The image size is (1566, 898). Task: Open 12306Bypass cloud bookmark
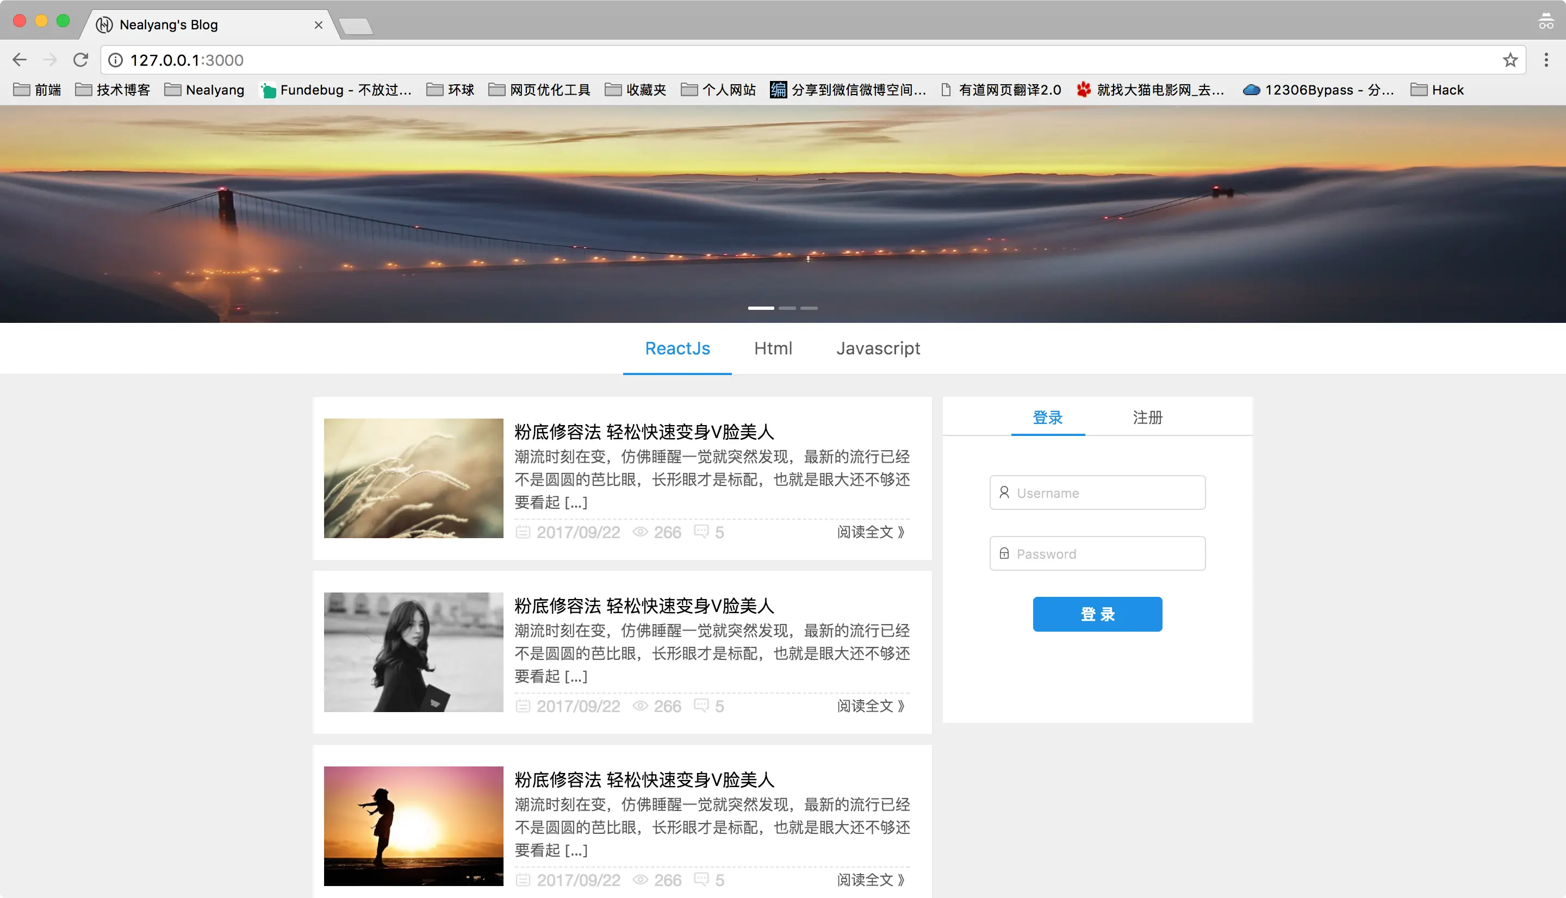tap(1318, 90)
